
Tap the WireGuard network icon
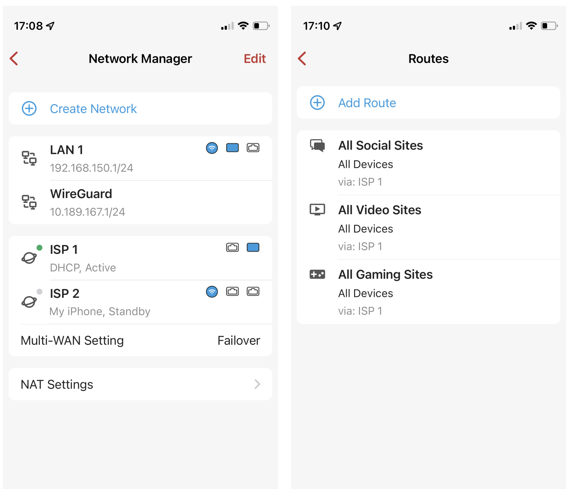[x=29, y=202]
